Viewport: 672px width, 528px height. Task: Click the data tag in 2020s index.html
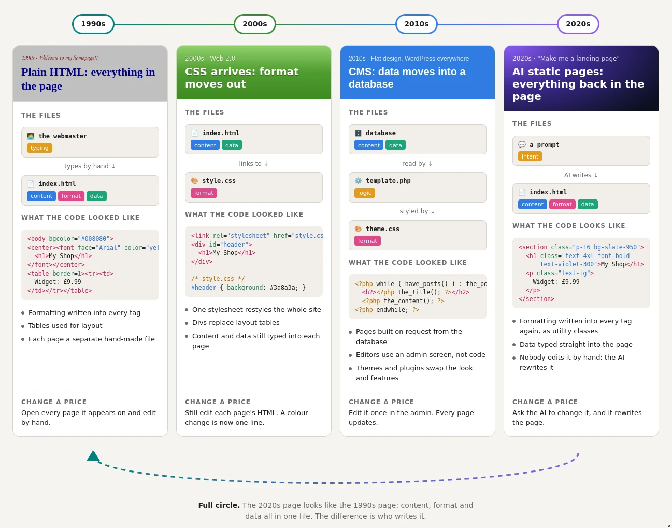[588, 204]
